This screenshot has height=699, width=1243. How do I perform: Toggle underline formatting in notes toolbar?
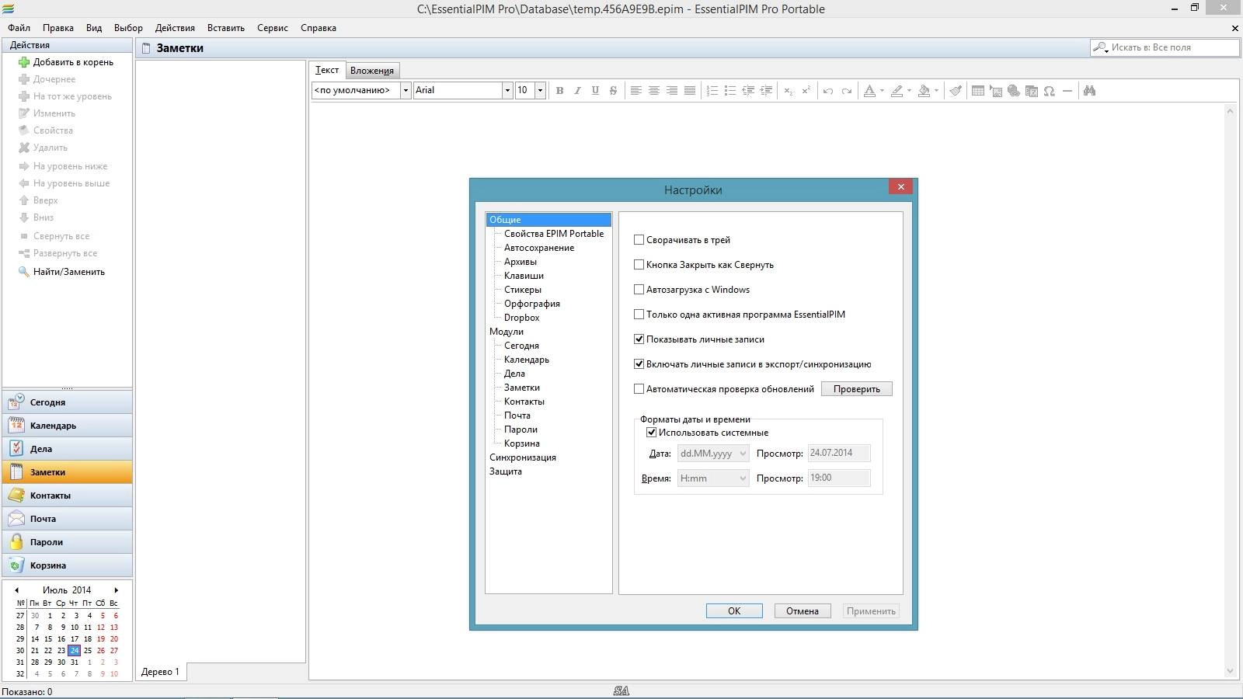(x=595, y=91)
